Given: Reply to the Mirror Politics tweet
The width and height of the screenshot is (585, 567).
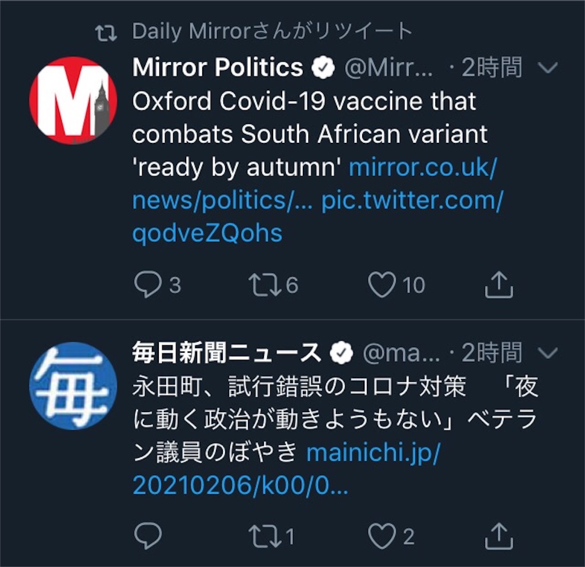Looking at the screenshot, I should pos(148,285).
